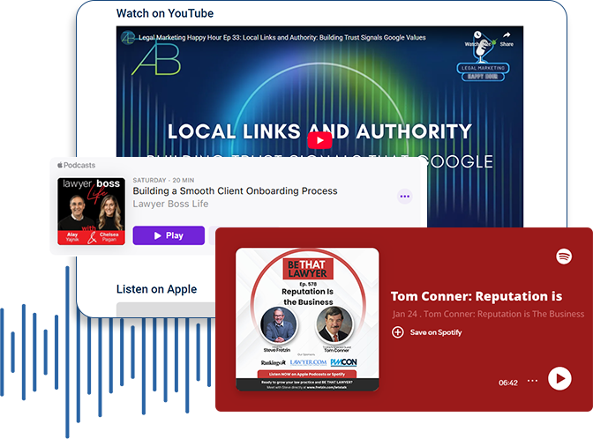Image resolution: width=593 pixels, height=439 pixels.
Task: Open the Lawyer Boss Life cover art
Action: coord(91,211)
